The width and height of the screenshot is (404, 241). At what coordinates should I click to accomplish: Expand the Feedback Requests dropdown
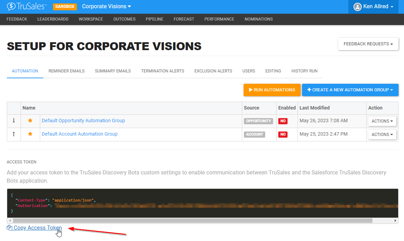(x=368, y=44)
